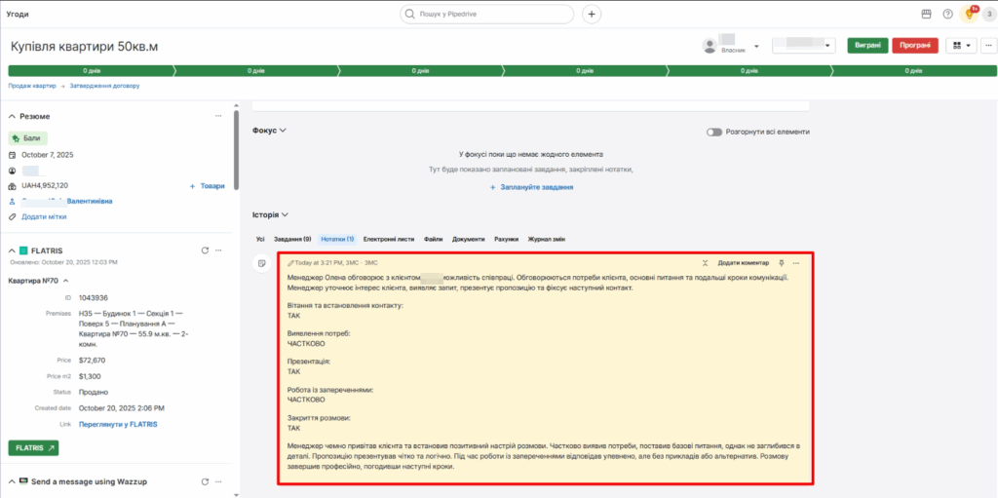Screen dimensions: 998x498
Task: Click inside the Pipedrive search field
Action: click(487, 14)
